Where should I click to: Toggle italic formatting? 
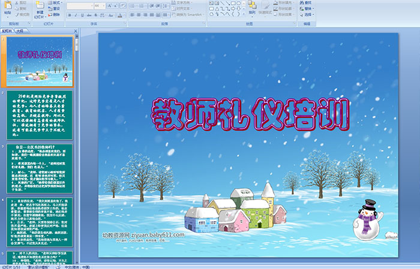click(x=76, y=15)
